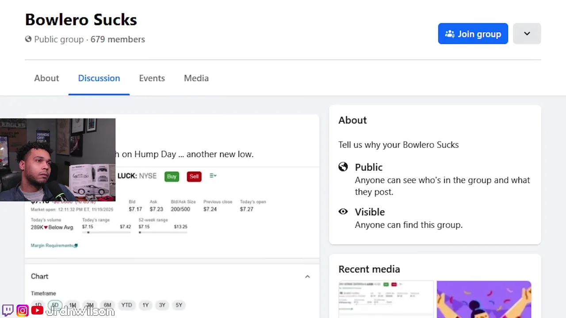Viewport: 566px width, 318px height.
Task: Click the globe icon beside Public group
Action: [28, 39]
